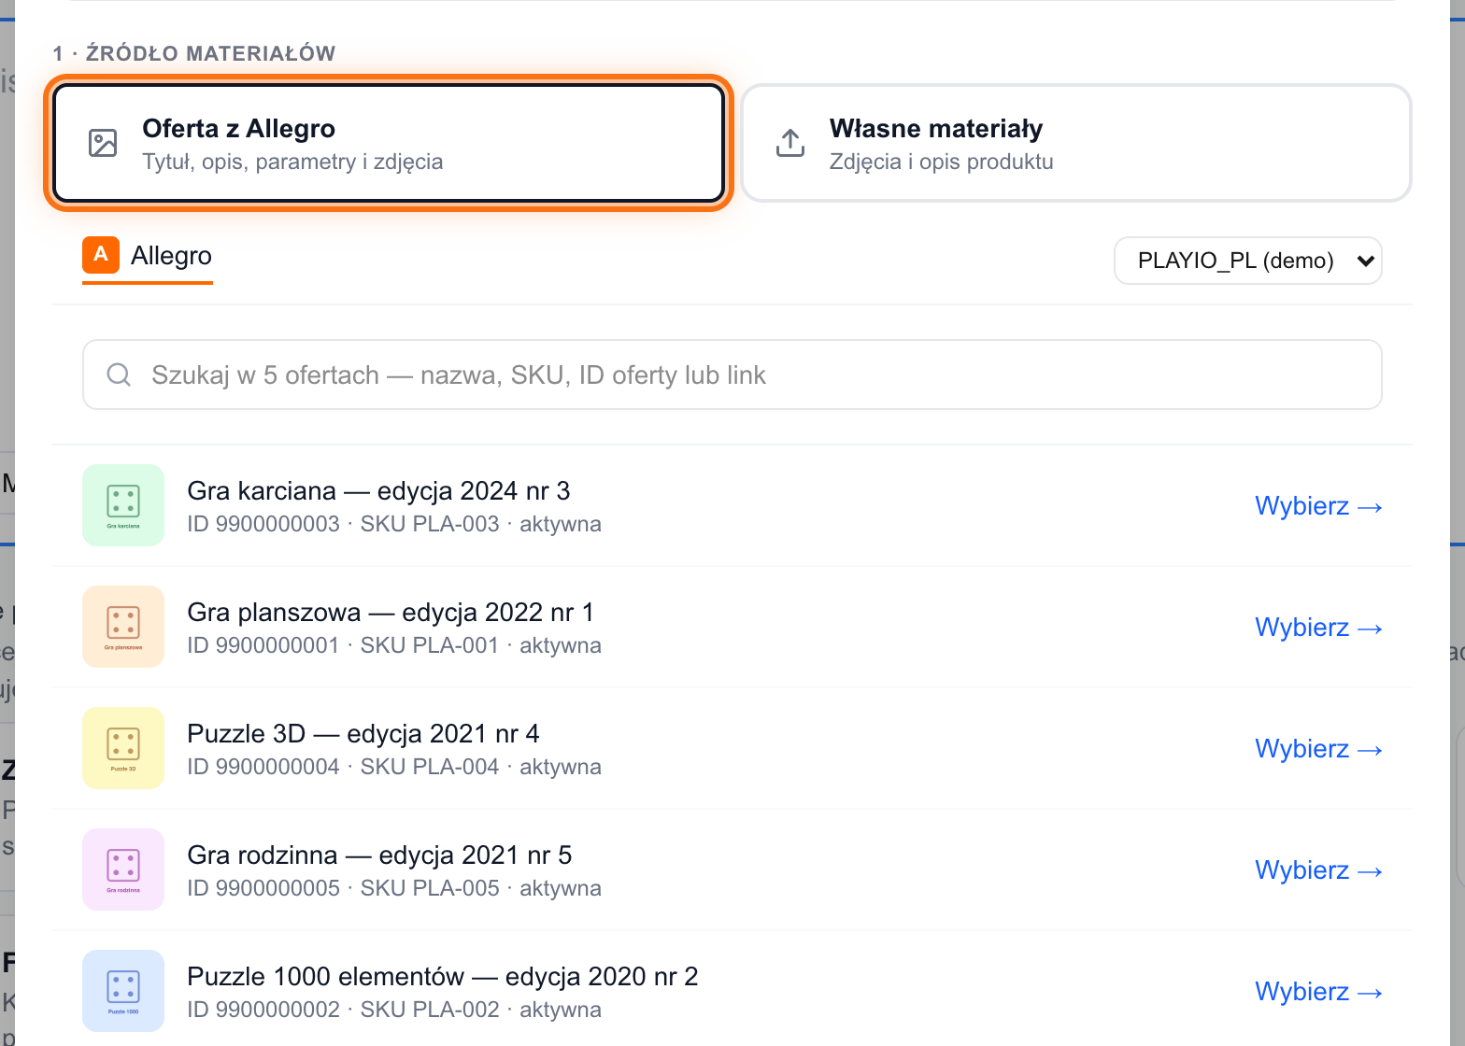Open the orange Gra planszowa thumbnail
This screenshot has height=1046, width=1465.
coord(123,627)
